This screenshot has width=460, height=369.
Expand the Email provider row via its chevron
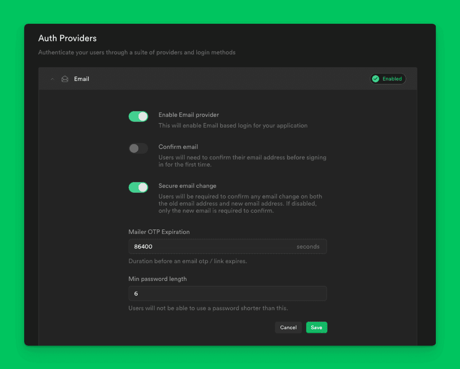[x=52, y=79]
